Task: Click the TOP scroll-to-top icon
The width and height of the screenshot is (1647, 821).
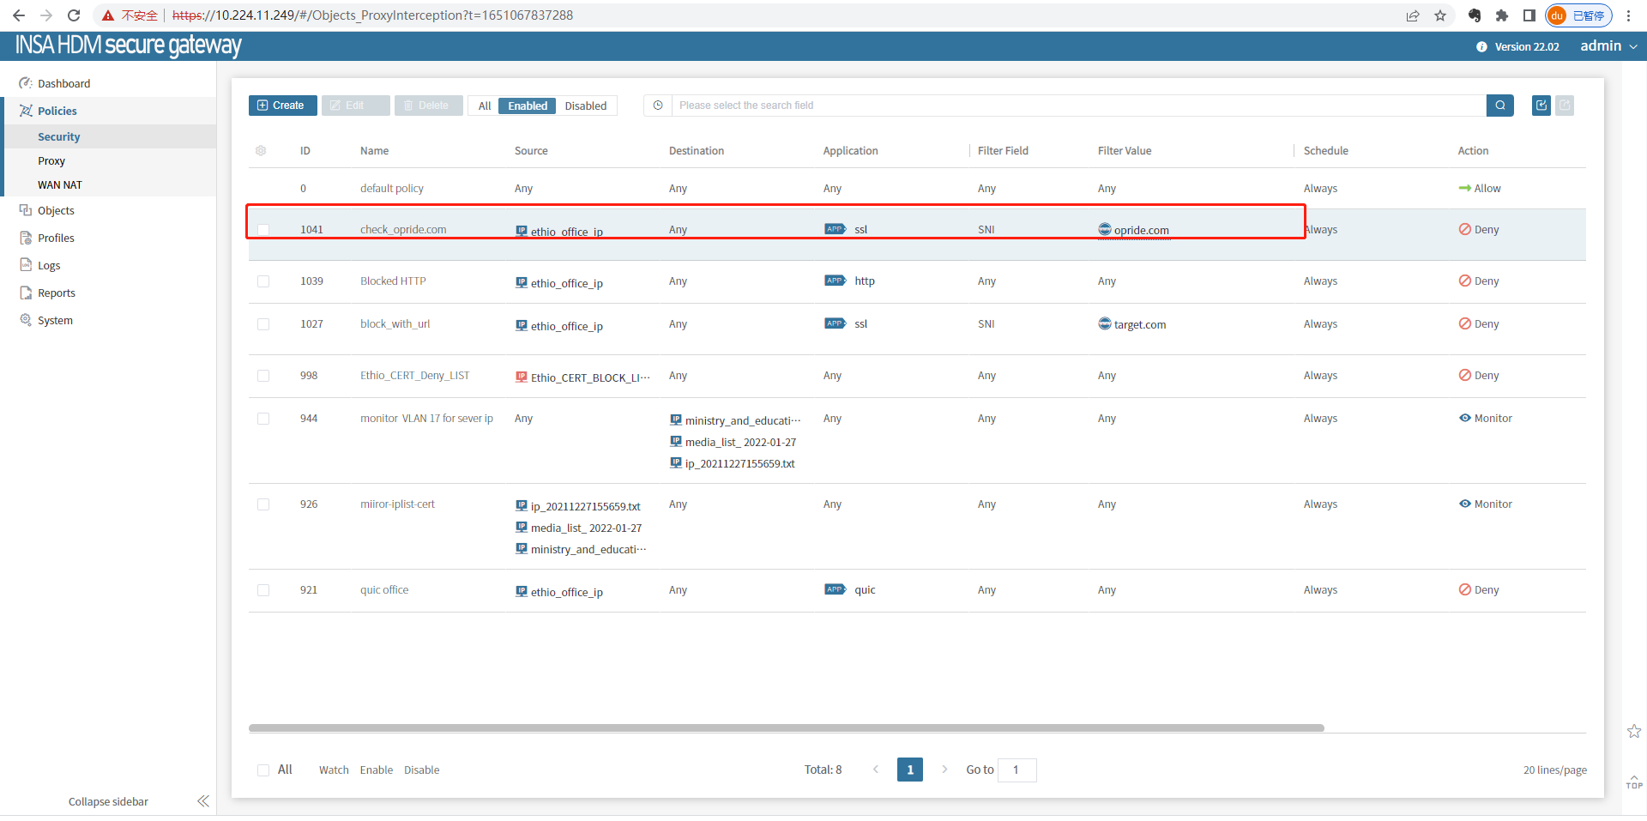Action: coord(1634,781)
